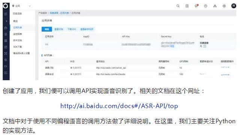Viewport: 240px width, 138px height.
Task: Click the blue link under the Secret Key
Action: (172, 46)
